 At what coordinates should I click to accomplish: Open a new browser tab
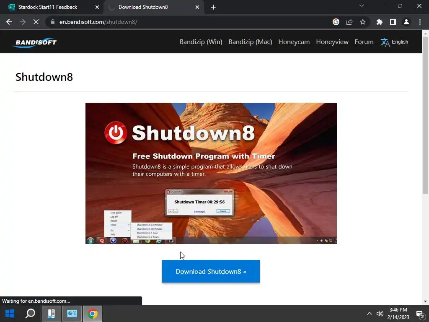213,7
